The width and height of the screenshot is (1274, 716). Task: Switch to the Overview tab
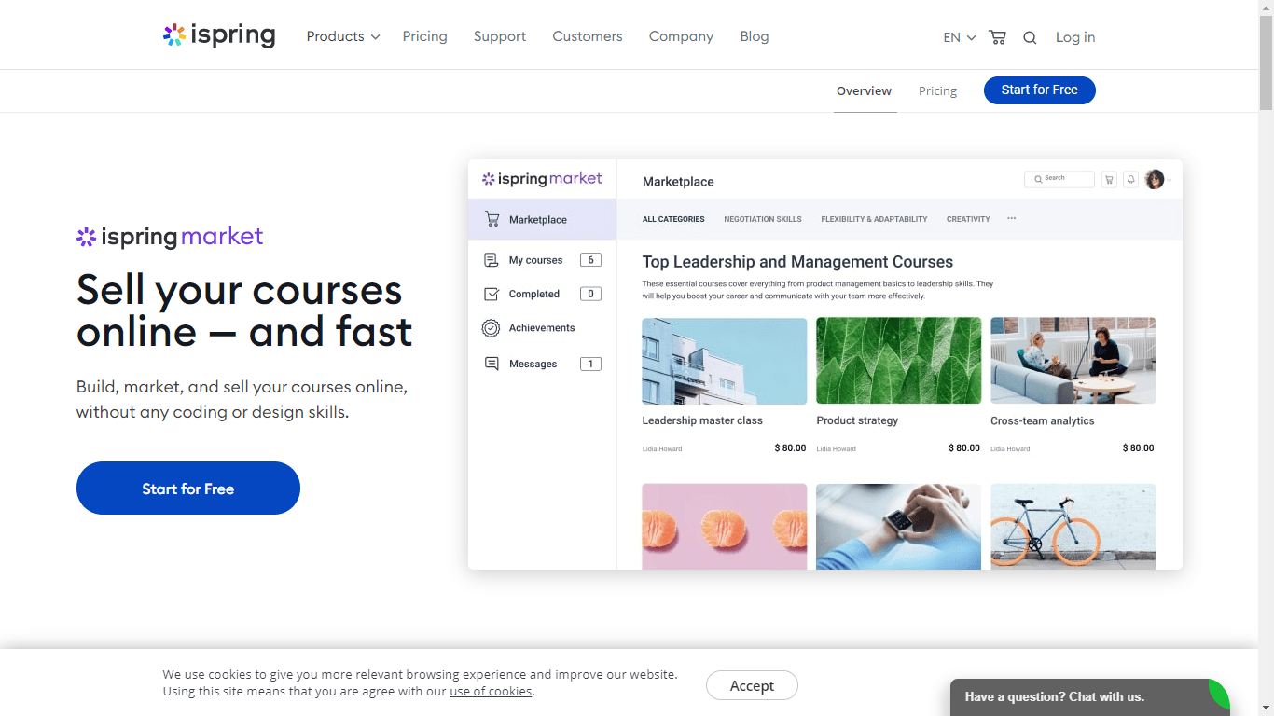pos(864,90)
